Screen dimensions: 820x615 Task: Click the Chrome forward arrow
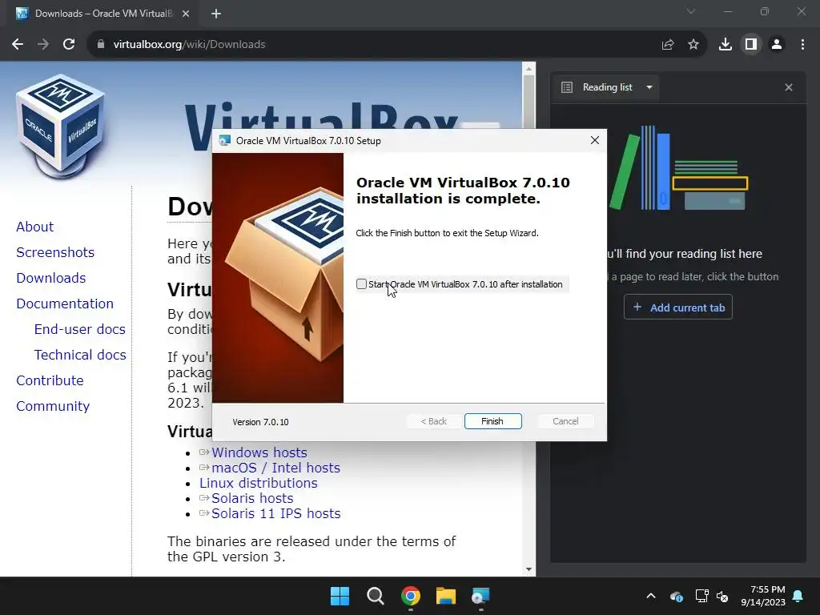tap(43, 45)
